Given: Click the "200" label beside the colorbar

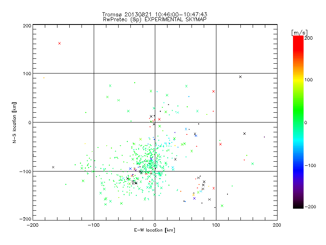Looking at the screenshot, I should point(308,38).
